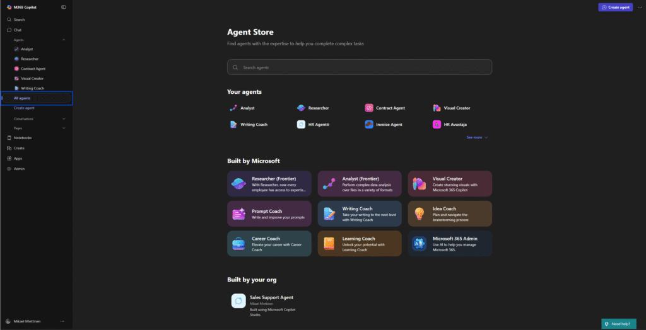Click the Prompt Coach card icon

[239, 213]
